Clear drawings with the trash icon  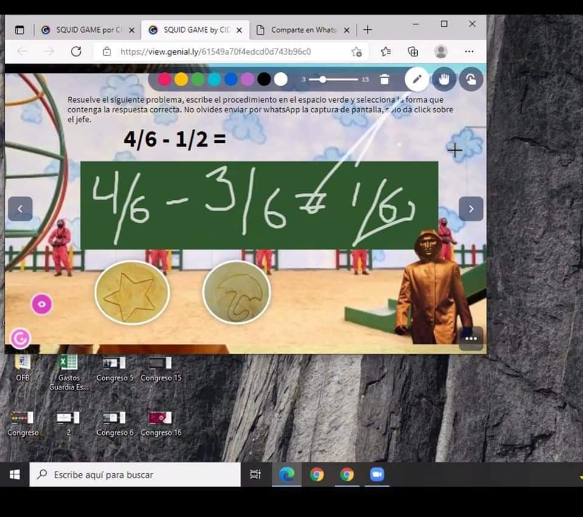tap(384, 79)
